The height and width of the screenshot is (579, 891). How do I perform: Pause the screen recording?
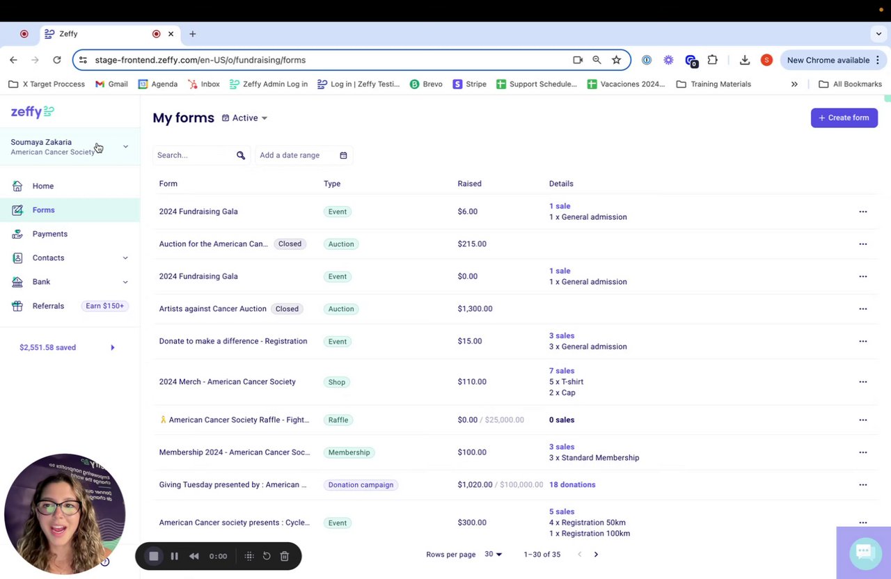click(x=174, y=556)
